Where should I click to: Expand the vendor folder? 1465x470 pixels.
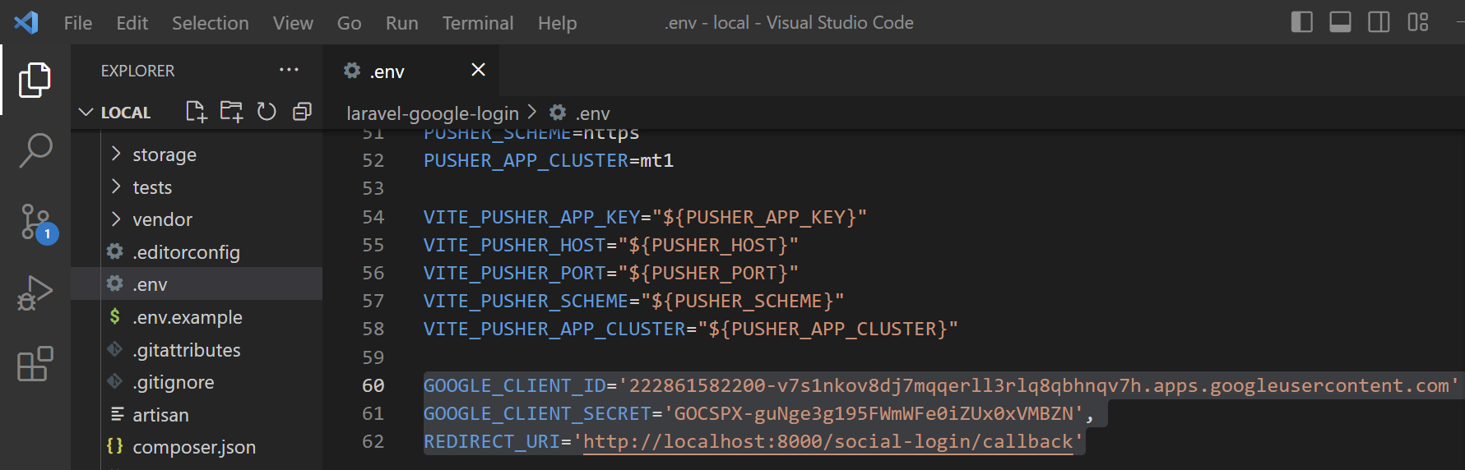coord(162,219)
